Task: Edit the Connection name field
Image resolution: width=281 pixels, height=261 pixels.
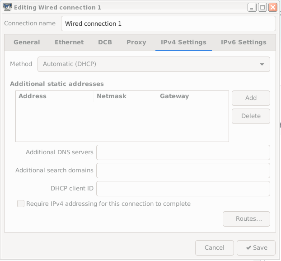Action: pos(168,24)
